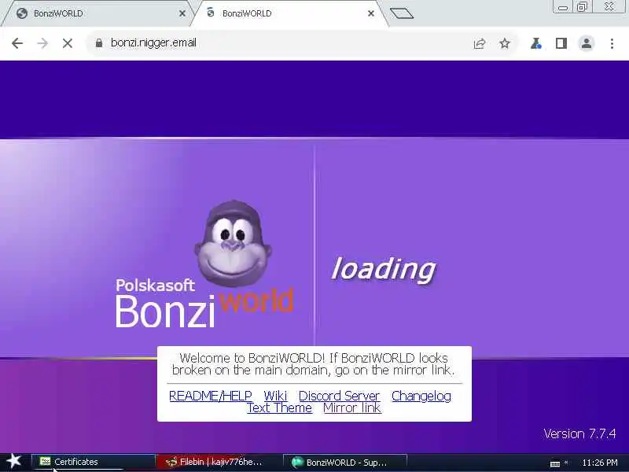Click the keyboard icon in system tray

pyautogui.click(x=555, y=463)
